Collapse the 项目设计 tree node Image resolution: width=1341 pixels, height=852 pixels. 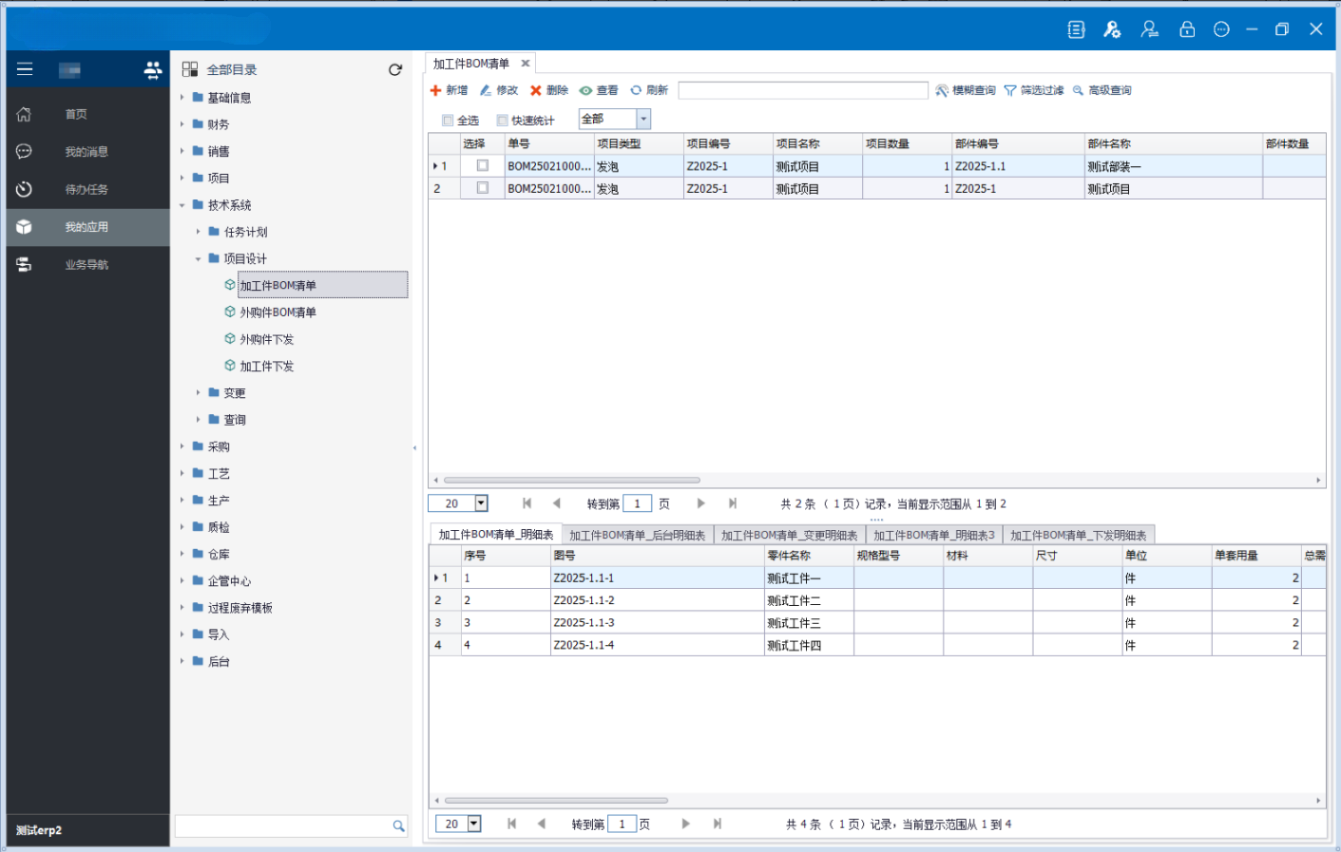coord(198,258)
